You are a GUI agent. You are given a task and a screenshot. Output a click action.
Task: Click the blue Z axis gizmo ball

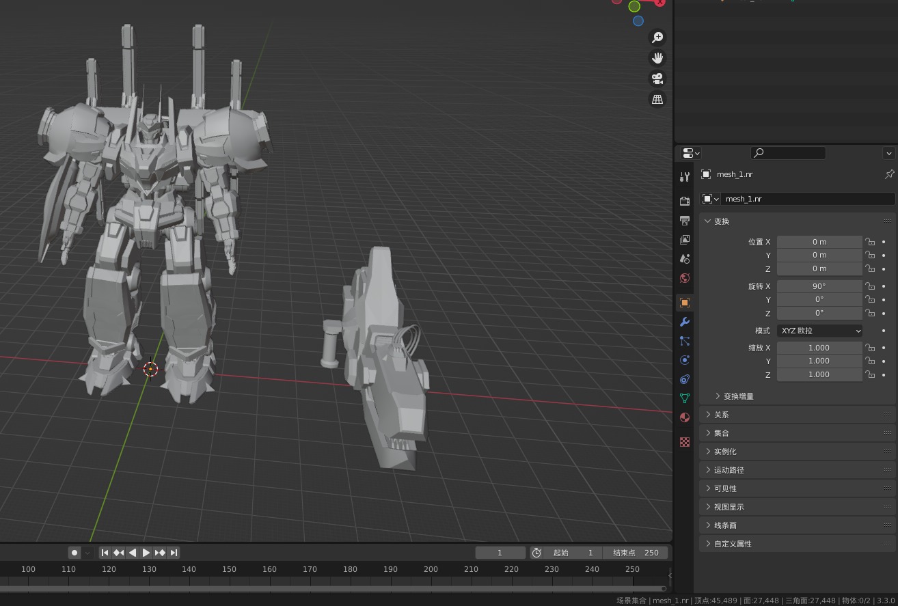point(638,21)
